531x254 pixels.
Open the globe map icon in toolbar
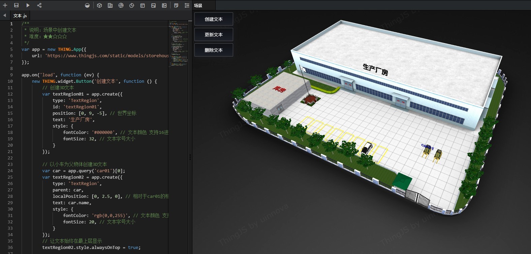point(121,5)
